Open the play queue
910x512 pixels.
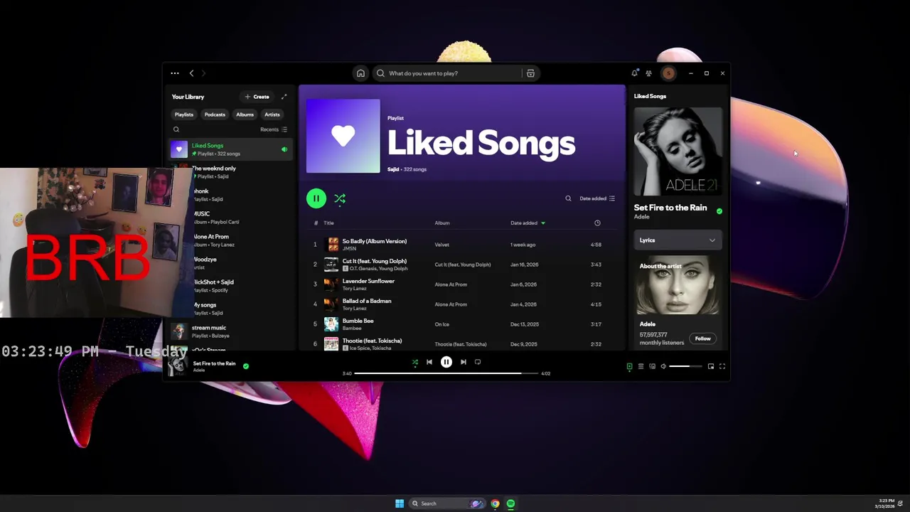click(641, 366)
